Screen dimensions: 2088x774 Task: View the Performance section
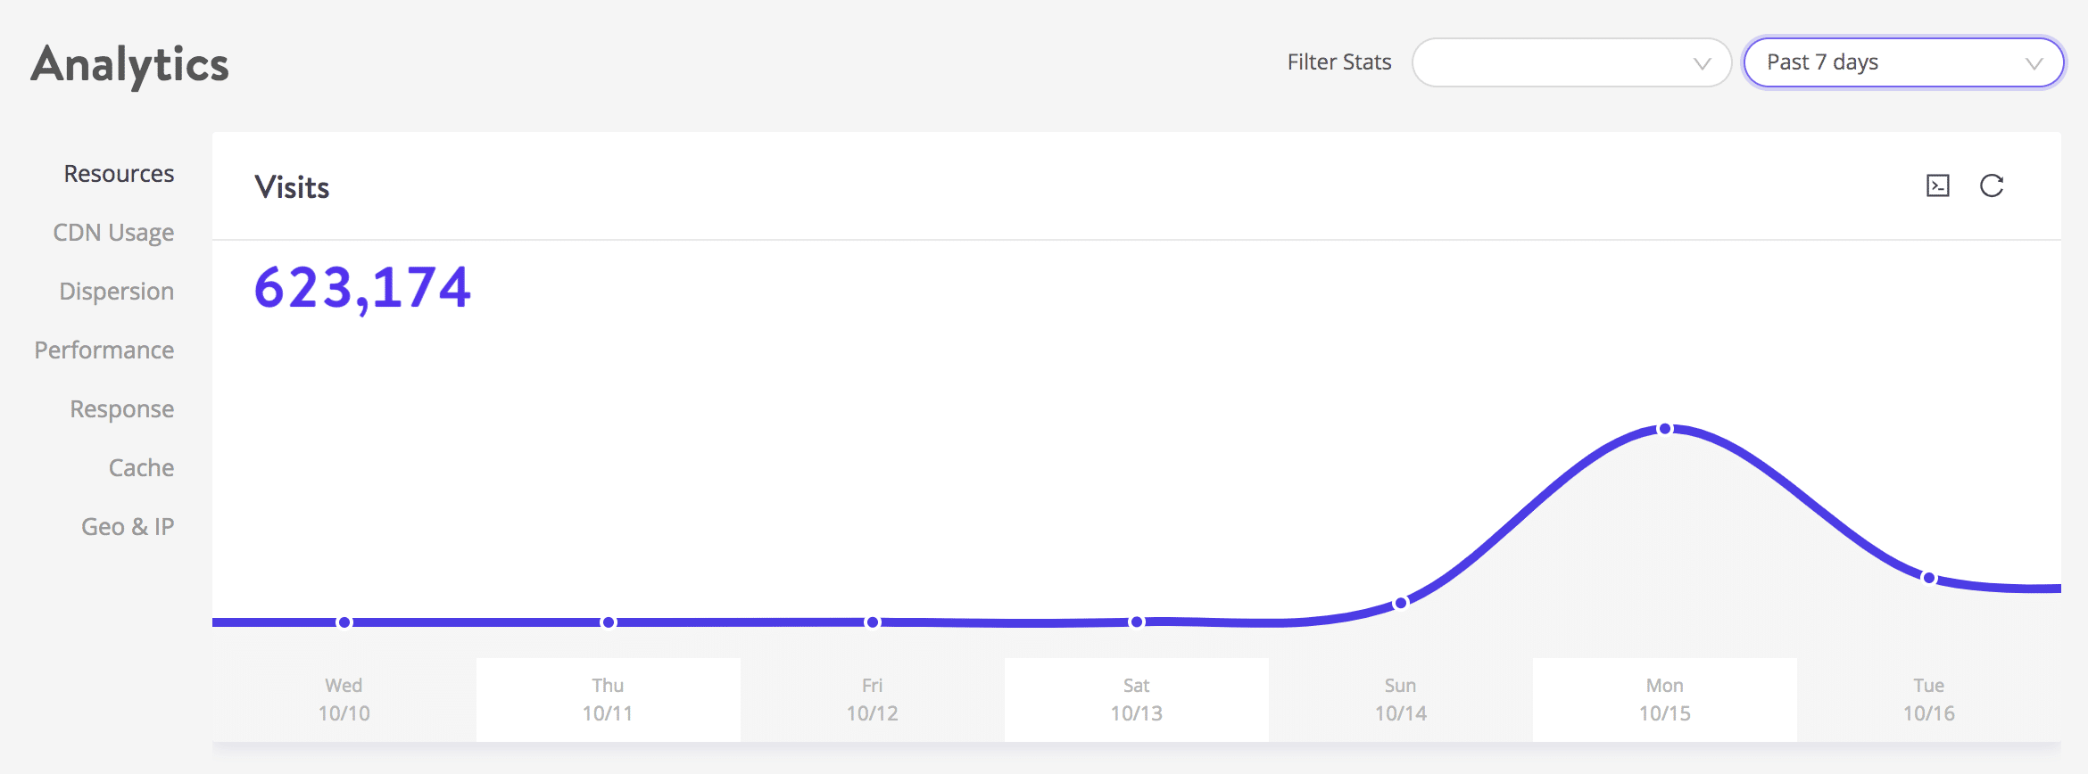104,350
